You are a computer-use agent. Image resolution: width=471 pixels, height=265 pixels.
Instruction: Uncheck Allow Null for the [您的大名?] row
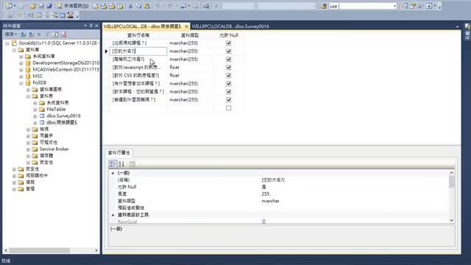click(x=229, y=51)
